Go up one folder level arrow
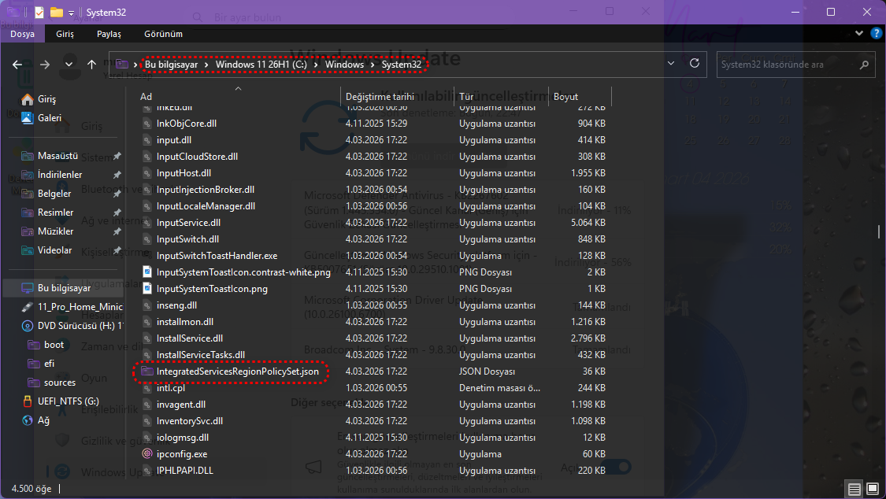Image resolution: width=886 pixels, height=499 pixels. [x=91, y=65]
